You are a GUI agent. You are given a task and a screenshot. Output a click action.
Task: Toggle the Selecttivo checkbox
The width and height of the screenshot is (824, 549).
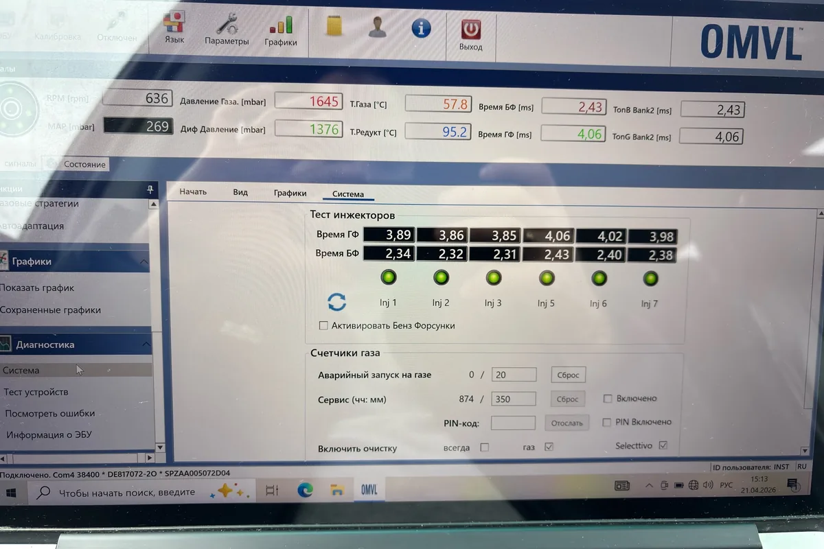click(663, 445)
